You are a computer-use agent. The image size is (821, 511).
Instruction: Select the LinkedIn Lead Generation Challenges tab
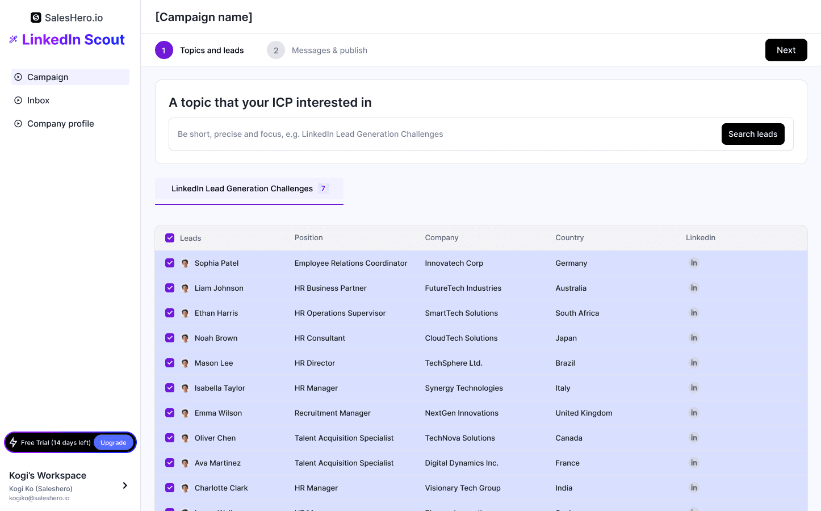coord(243,189)
